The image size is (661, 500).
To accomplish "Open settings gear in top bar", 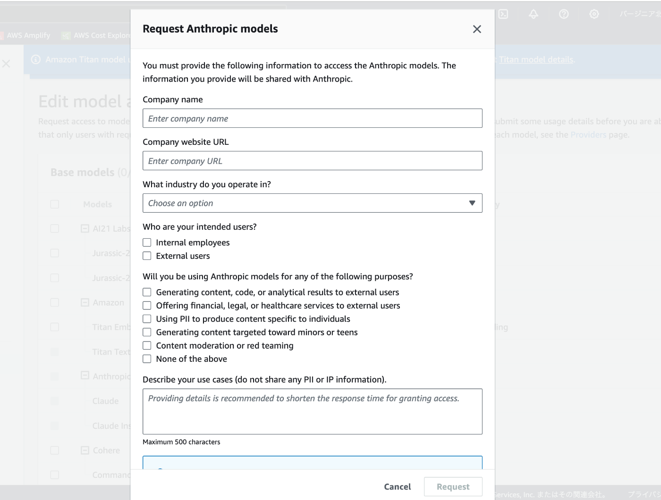I will [594, 14].
